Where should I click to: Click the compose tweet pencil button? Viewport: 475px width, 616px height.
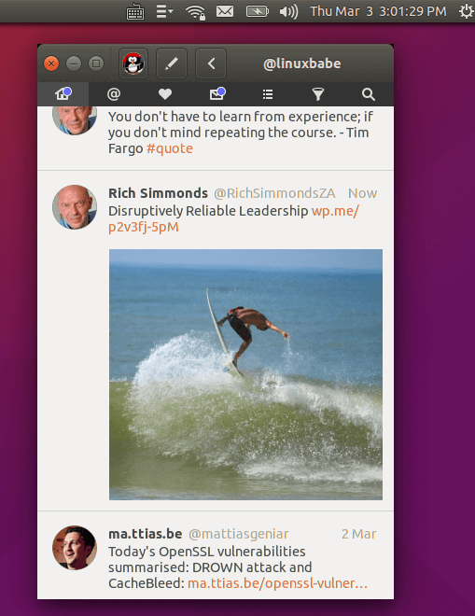click(x=172, y=63)
